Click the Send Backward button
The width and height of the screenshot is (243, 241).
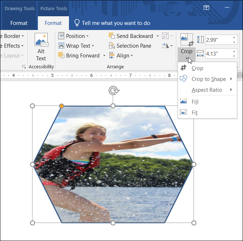[x=131, y=36]
